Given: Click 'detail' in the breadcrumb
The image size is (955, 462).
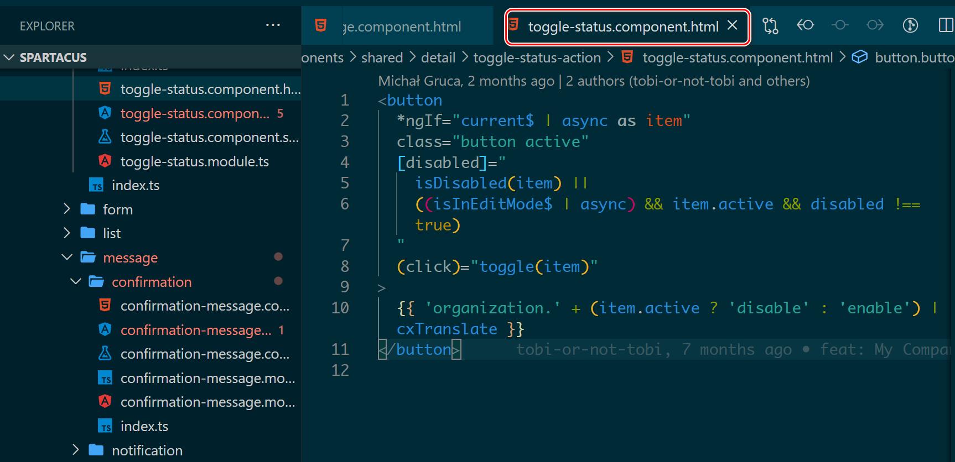Looking at the screenshot, I should click(438, 57).
